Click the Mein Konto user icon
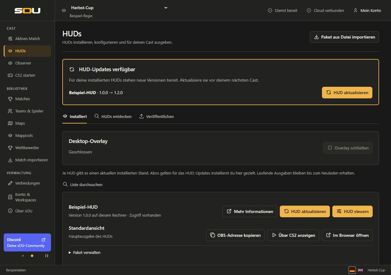The width and height of the screenshot is (391, 275). coord(356,10)
